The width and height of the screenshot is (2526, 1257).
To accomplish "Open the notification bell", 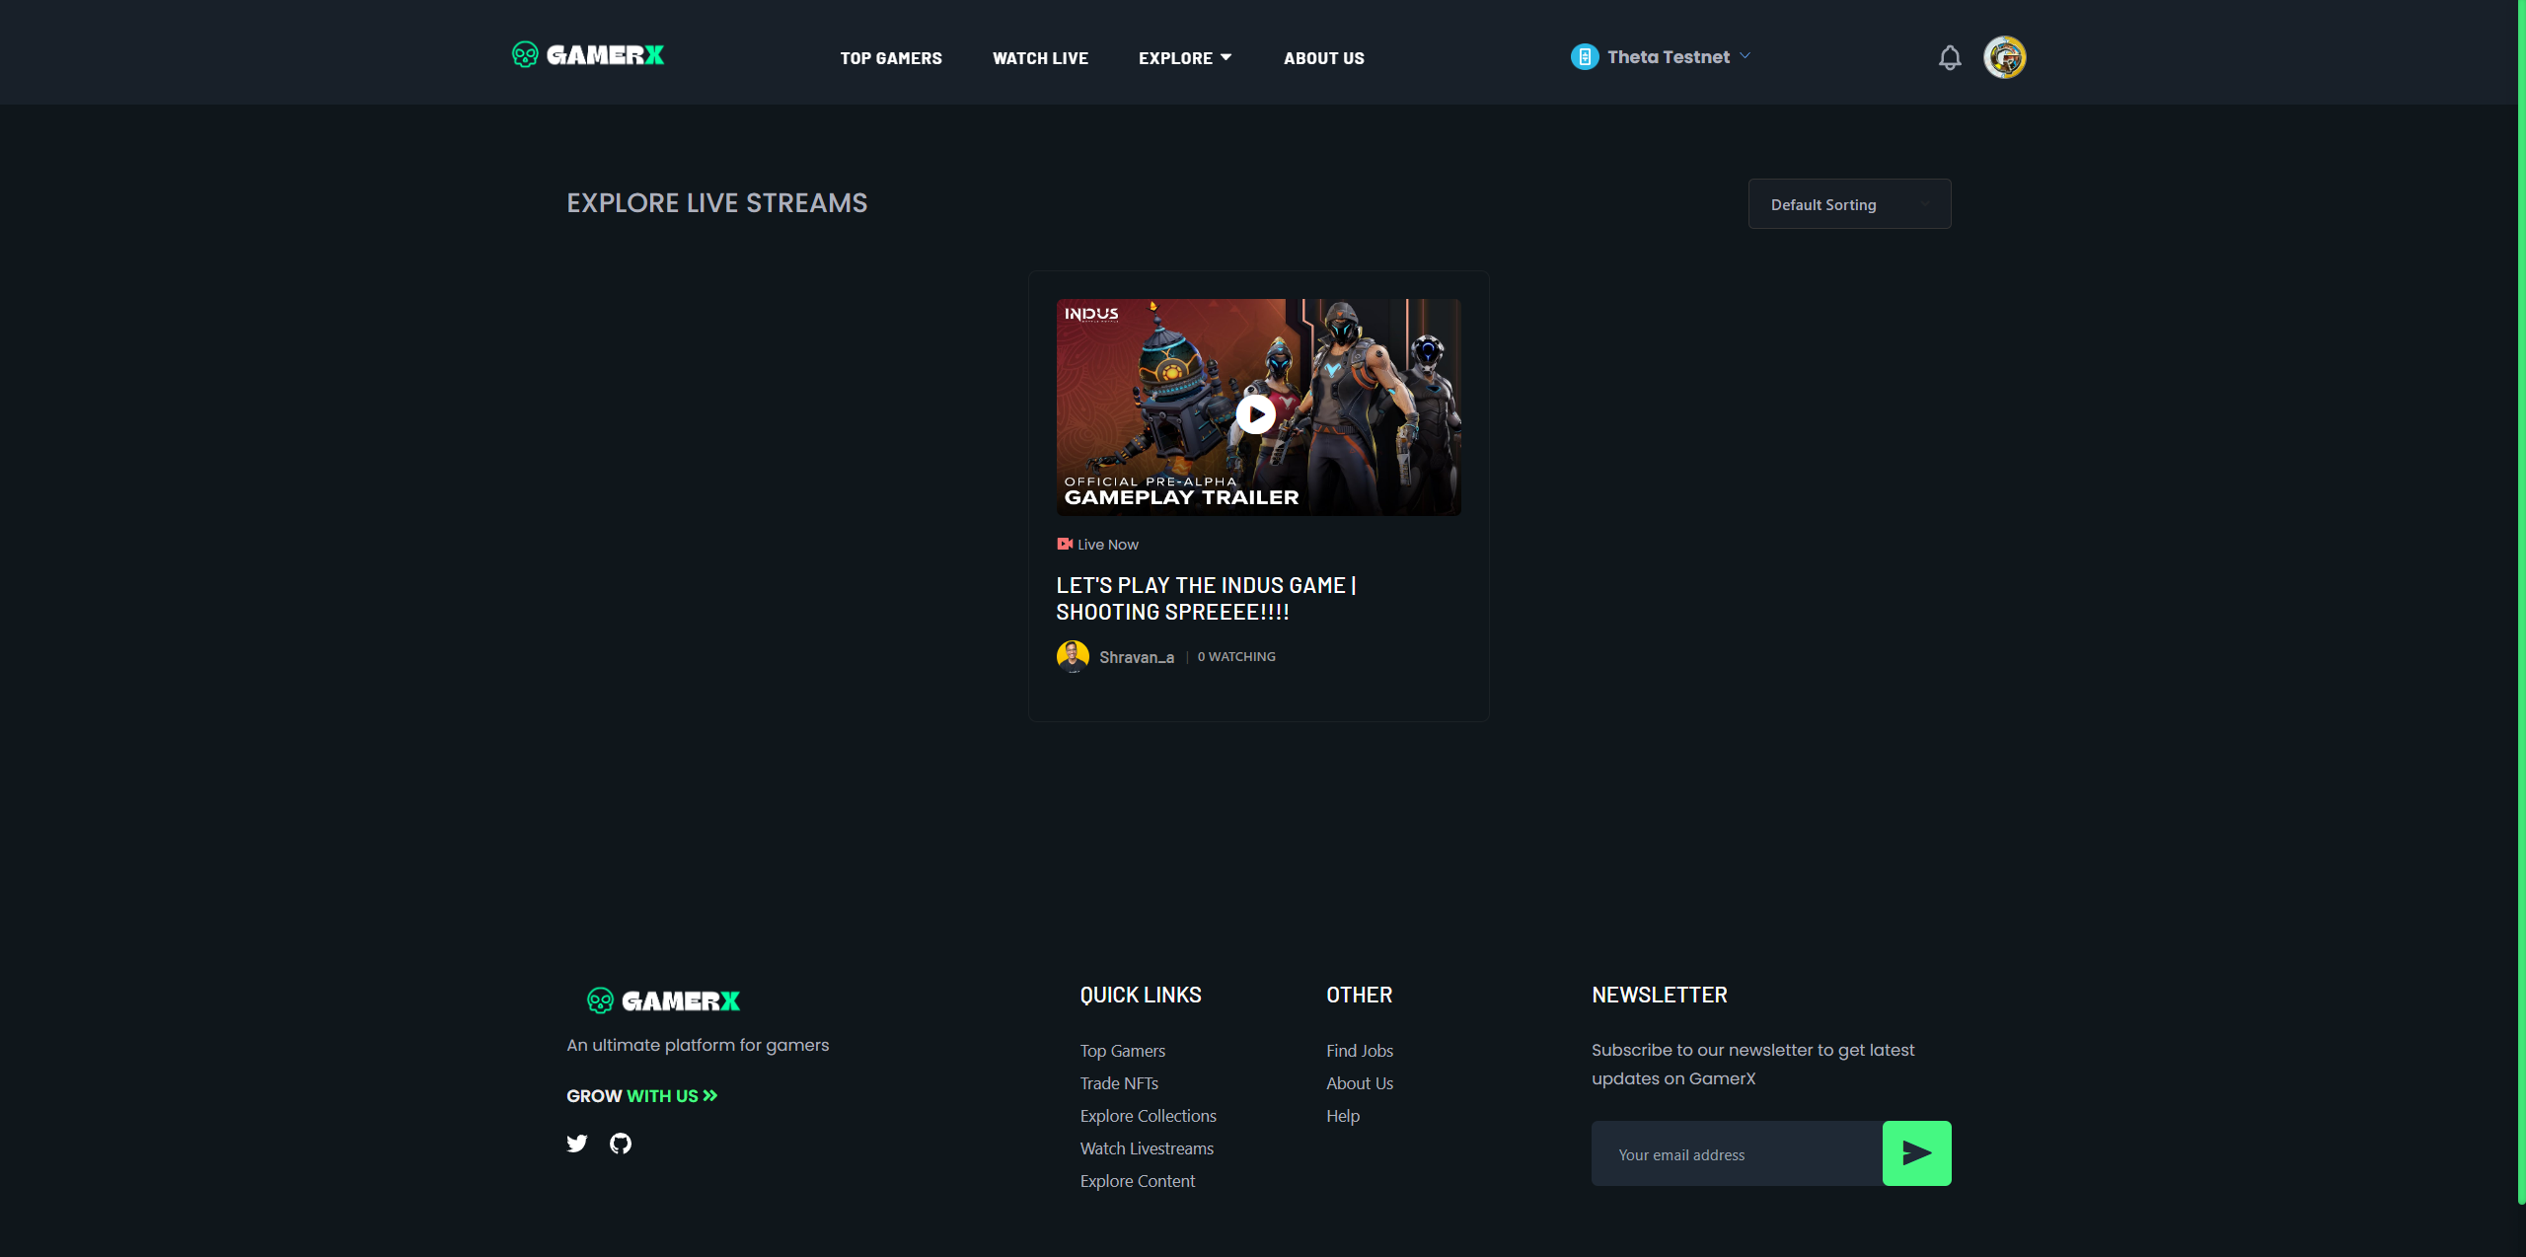I will click(x=1950, y=57).
